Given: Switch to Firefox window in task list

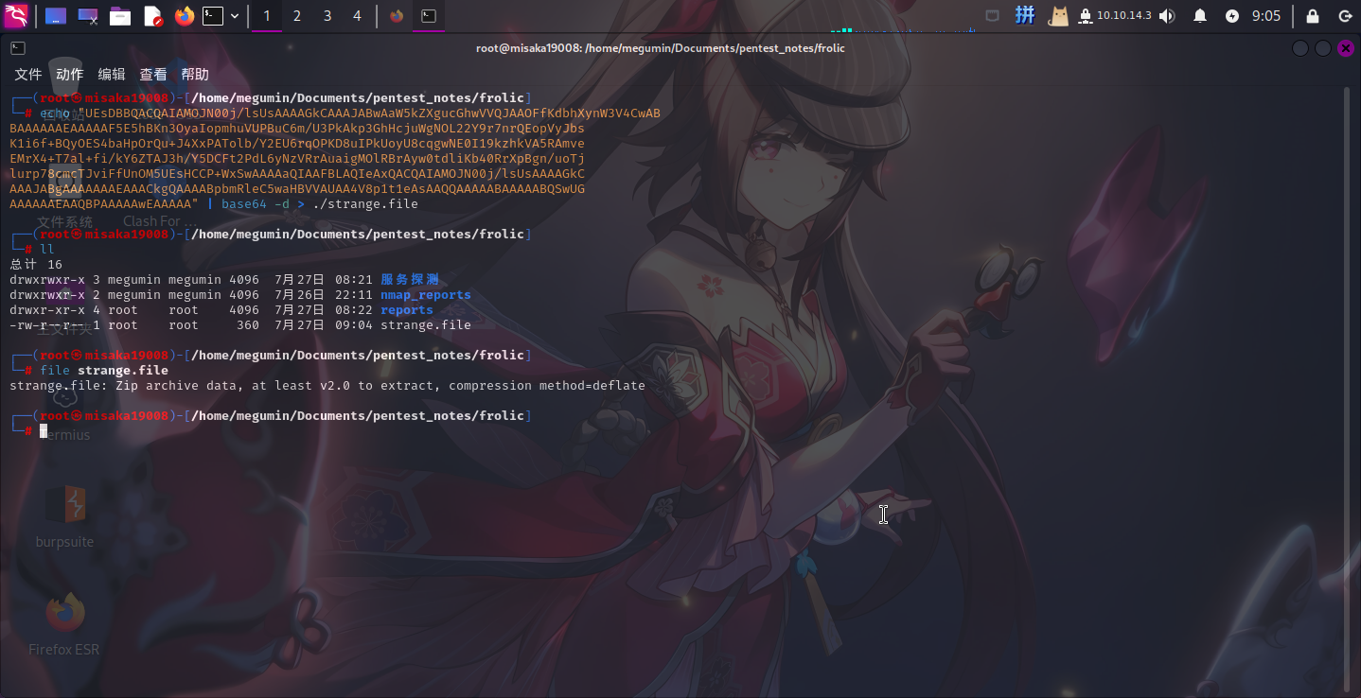Looking at the screenshot, I should pos(397,16).
